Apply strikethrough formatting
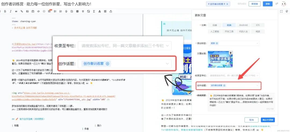Image resolution: width=290 pixels, height=132 pixels. click(66, 12)
